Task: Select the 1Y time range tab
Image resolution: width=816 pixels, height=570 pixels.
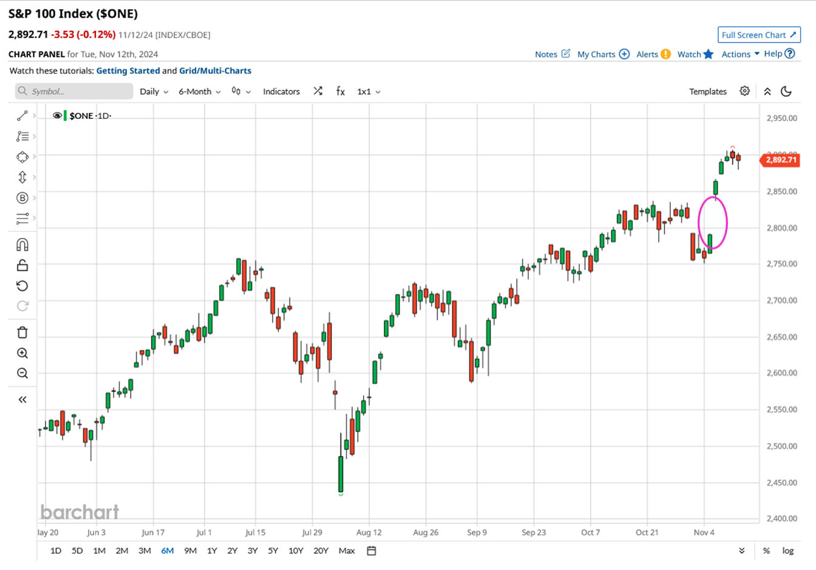Action: 212,551
